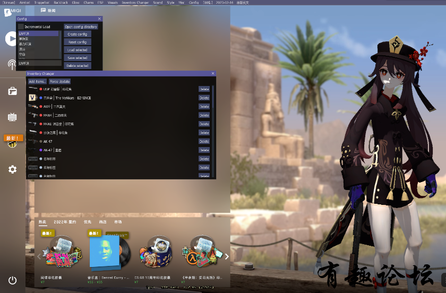Delete The Verkkars EZ4ENCE music kit item
This screenshot has height=293, width=446.
click(x=204, y=98)
